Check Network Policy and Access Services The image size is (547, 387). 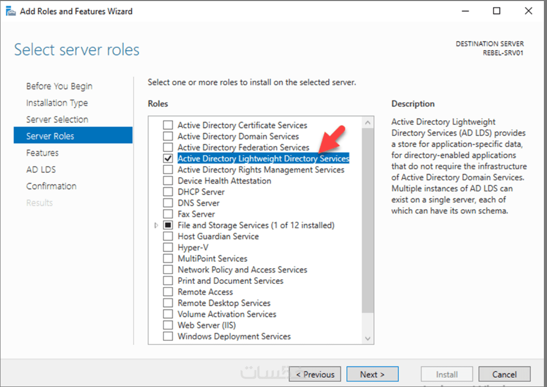[x=168, y=269]
